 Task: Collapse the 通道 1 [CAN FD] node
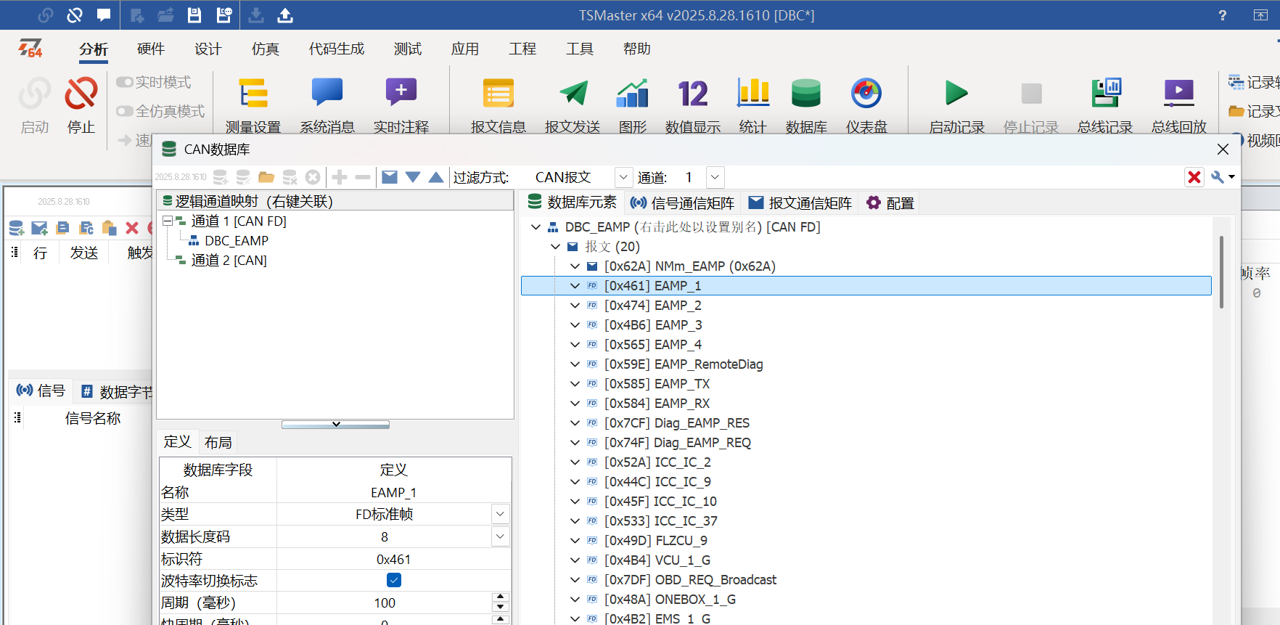click(168, 221)
